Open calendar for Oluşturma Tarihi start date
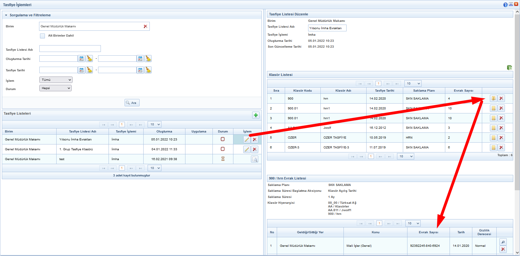Image resolution: width=520 pixels, height=256 pixels. click(81, 59)
